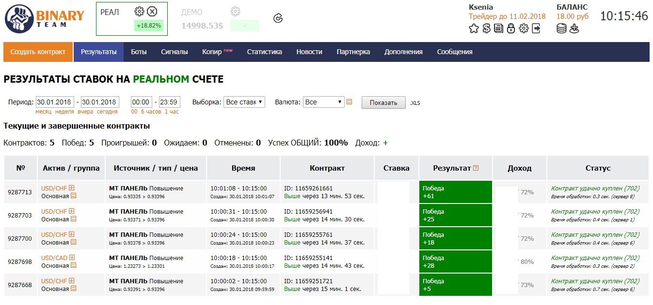This screenshot has width=653, height=305.
Task: Set the period with the вчера shortcut
Action: click(x=85, y=112)
